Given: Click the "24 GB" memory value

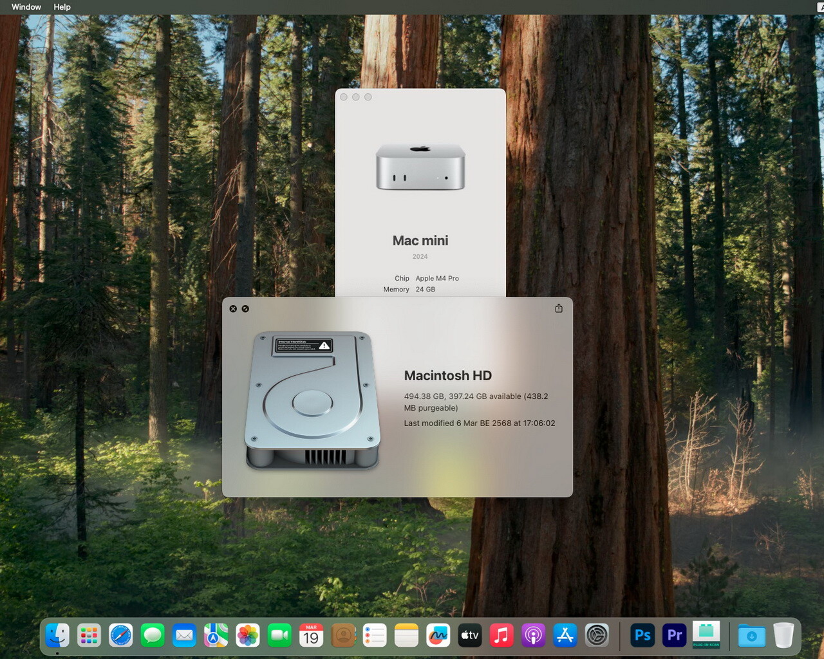Looking at the screenshot, I should [426, 290].
